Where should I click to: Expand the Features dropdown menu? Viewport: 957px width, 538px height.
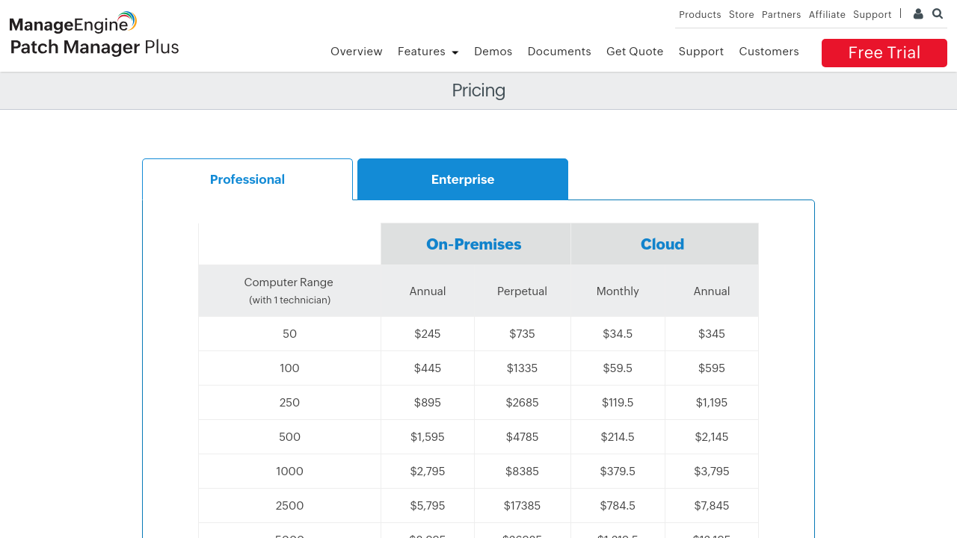coord(428,52)
